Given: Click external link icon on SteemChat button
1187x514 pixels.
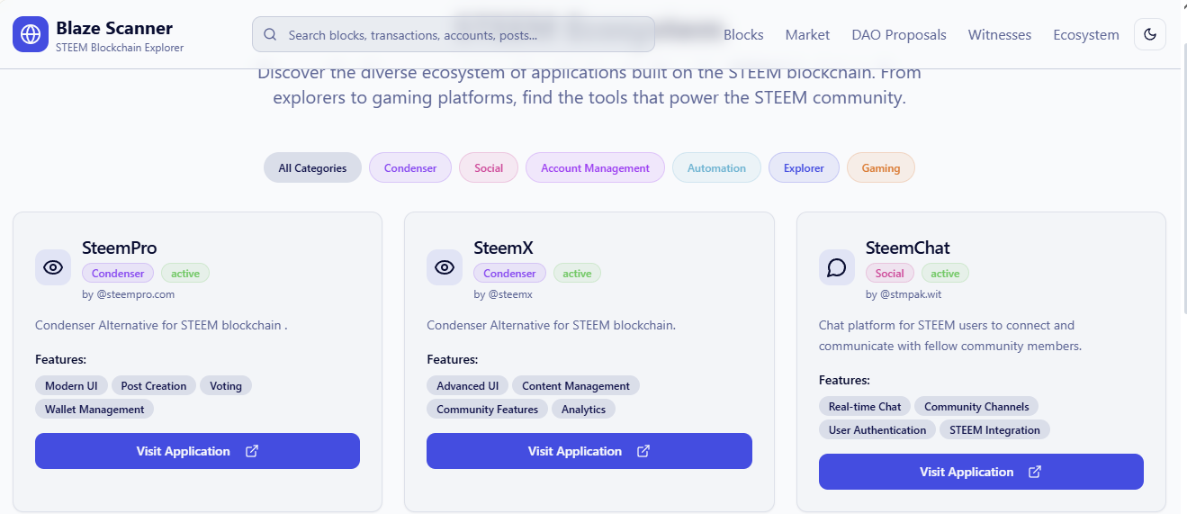Looking at the screenshot, I should pyautogui.click(x=1035, y=472).
